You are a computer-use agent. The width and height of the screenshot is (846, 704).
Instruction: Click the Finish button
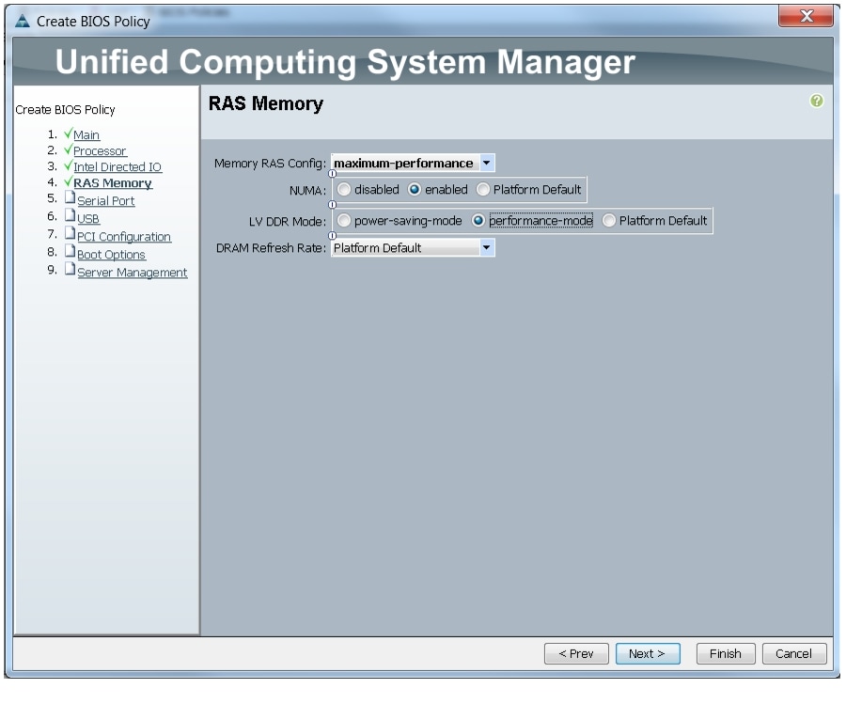tap(725, 653)
